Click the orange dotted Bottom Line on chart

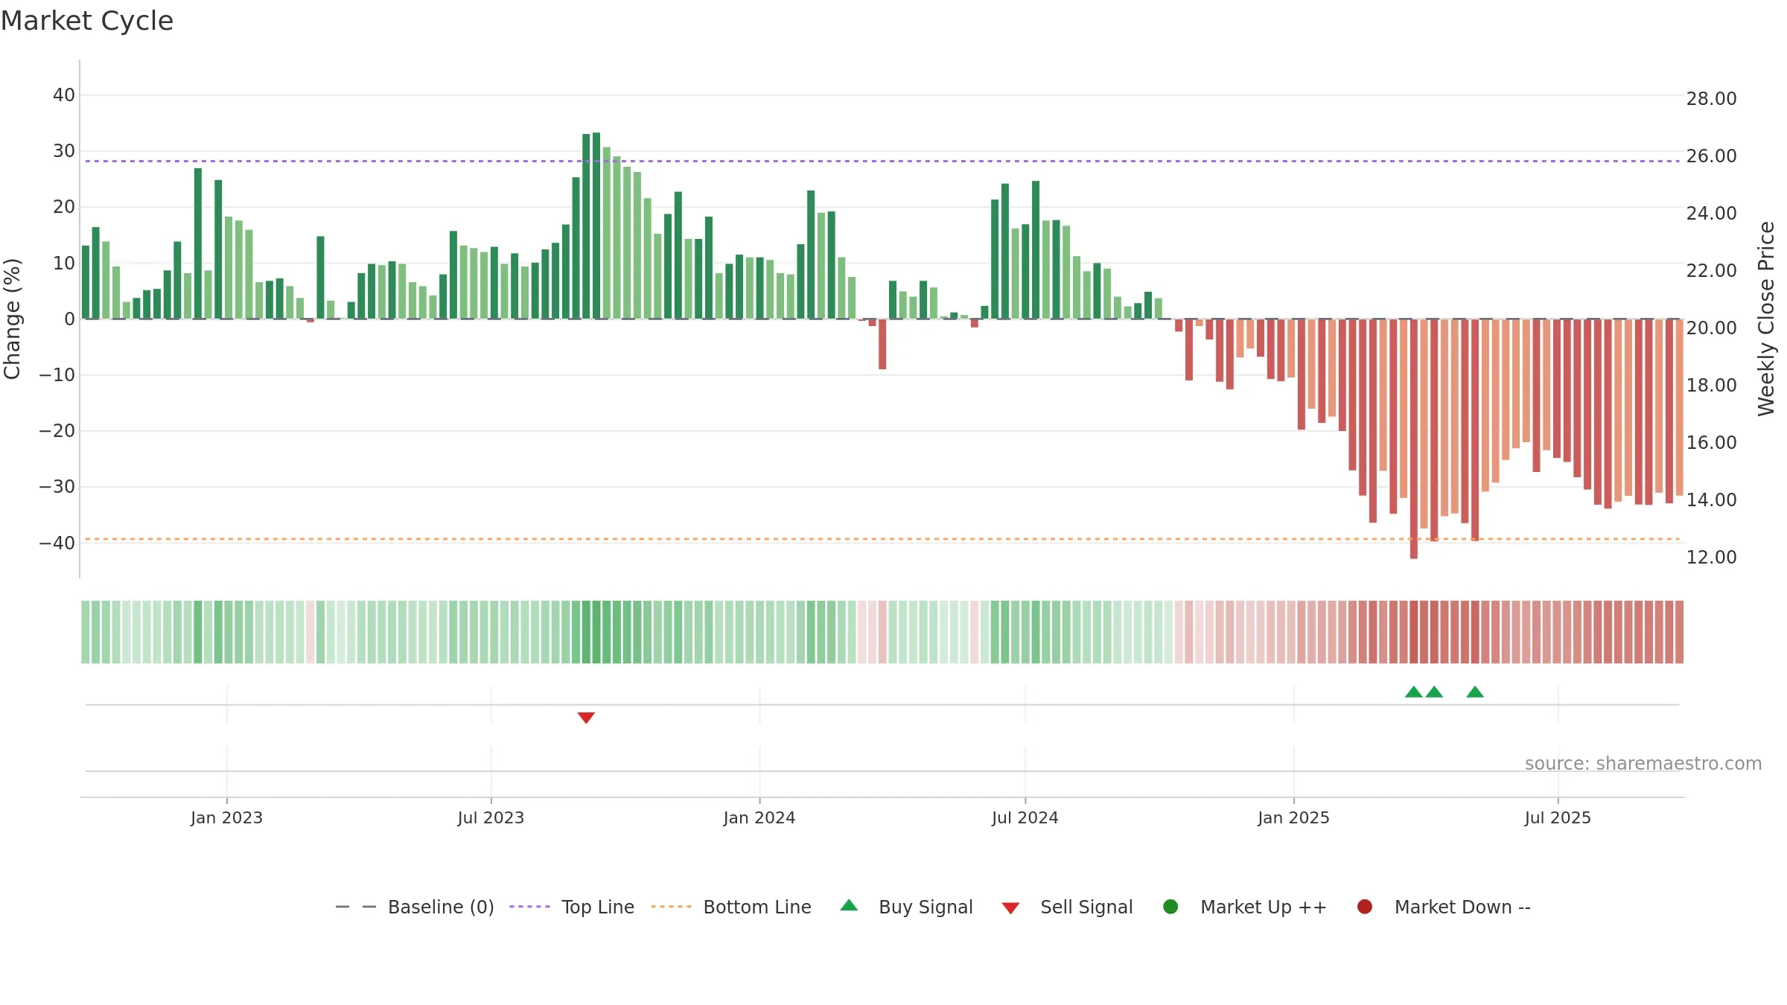tap(882, 539)
